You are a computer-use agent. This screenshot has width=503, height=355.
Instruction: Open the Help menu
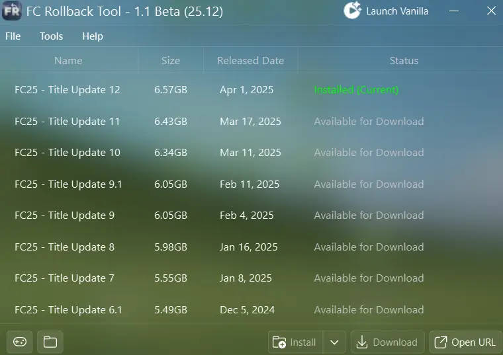coord(93,36)
